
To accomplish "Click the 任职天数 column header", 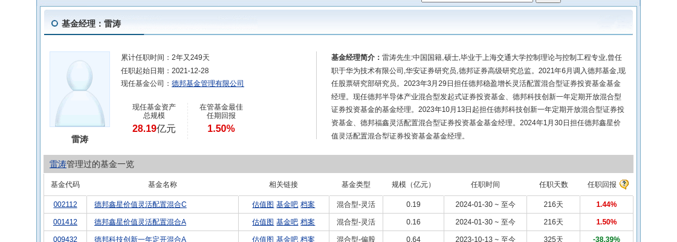I will [554, 185].
